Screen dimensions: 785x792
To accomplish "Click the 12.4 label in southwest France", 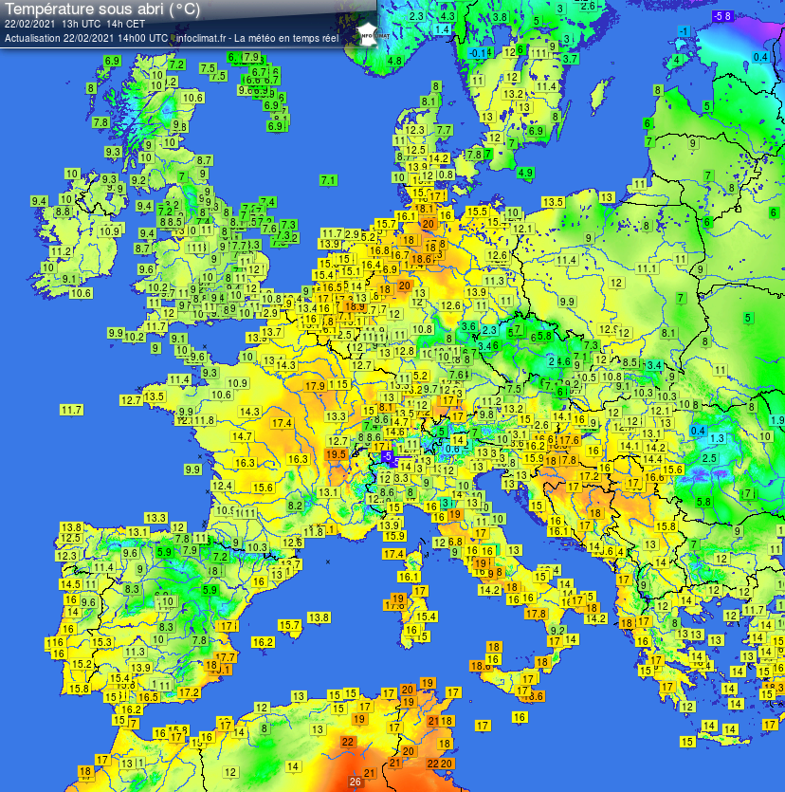I will [x=222, y=486].
